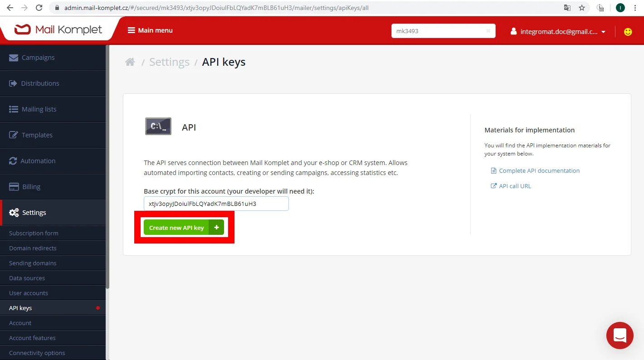Click the browser forward arrow

(x=24, y=8)
